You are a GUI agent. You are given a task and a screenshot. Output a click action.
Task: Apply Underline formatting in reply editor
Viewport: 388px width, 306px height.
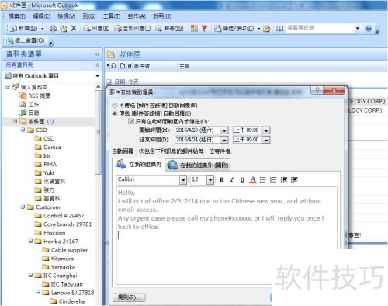click(x=242, y=179)
